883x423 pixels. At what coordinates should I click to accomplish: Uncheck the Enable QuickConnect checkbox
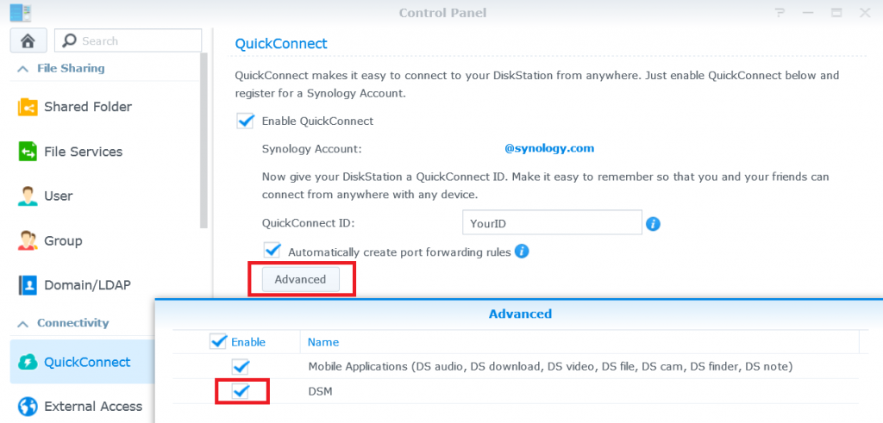(x=245, y=121)
